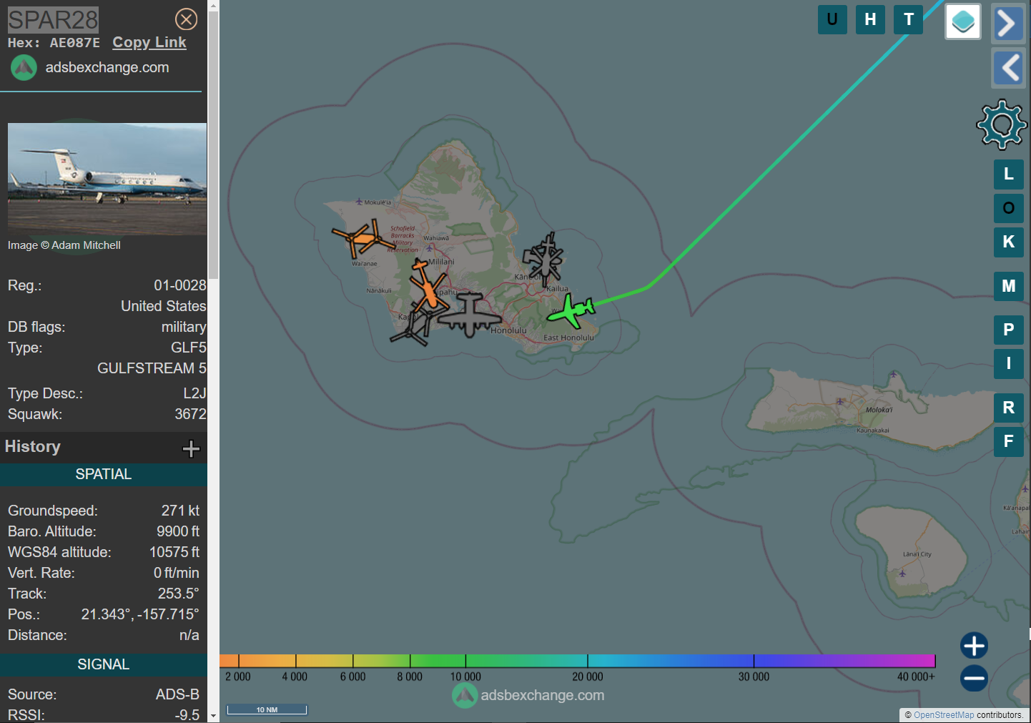Click the R map button
The width and height of the screenshot is (1031, 723).
click(x=1009, y=408)
